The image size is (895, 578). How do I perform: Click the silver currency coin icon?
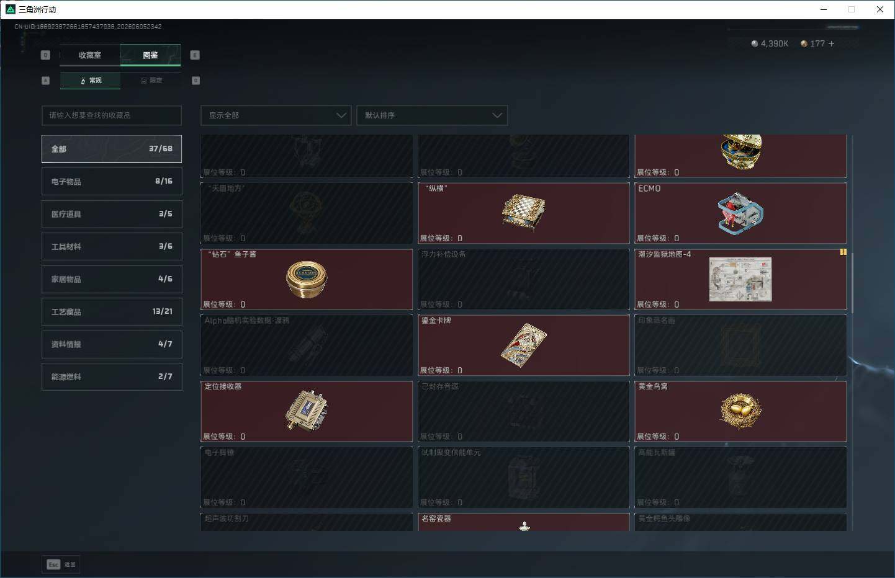755,43
